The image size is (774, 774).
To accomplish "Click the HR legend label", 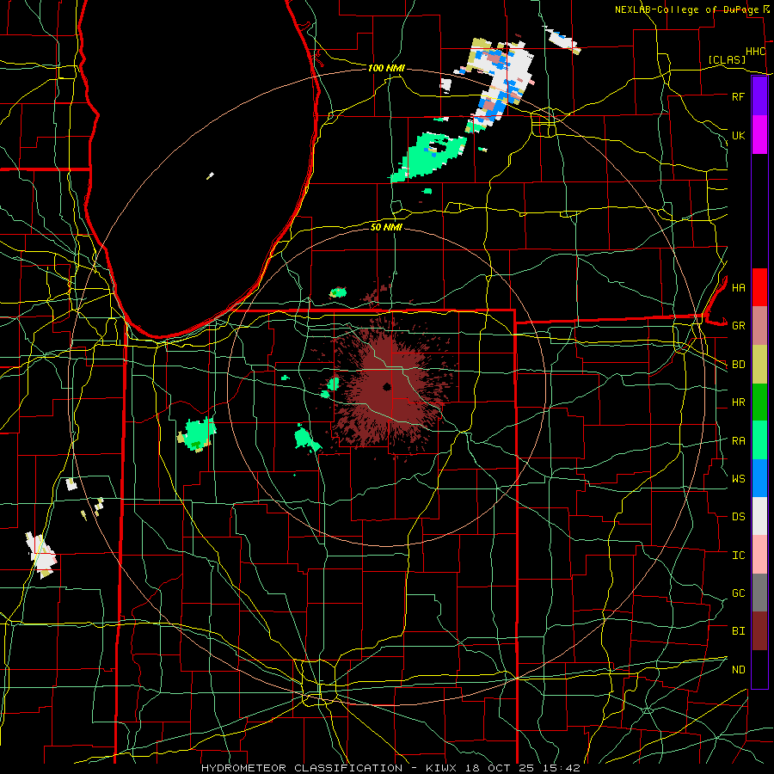I will 738,402.
